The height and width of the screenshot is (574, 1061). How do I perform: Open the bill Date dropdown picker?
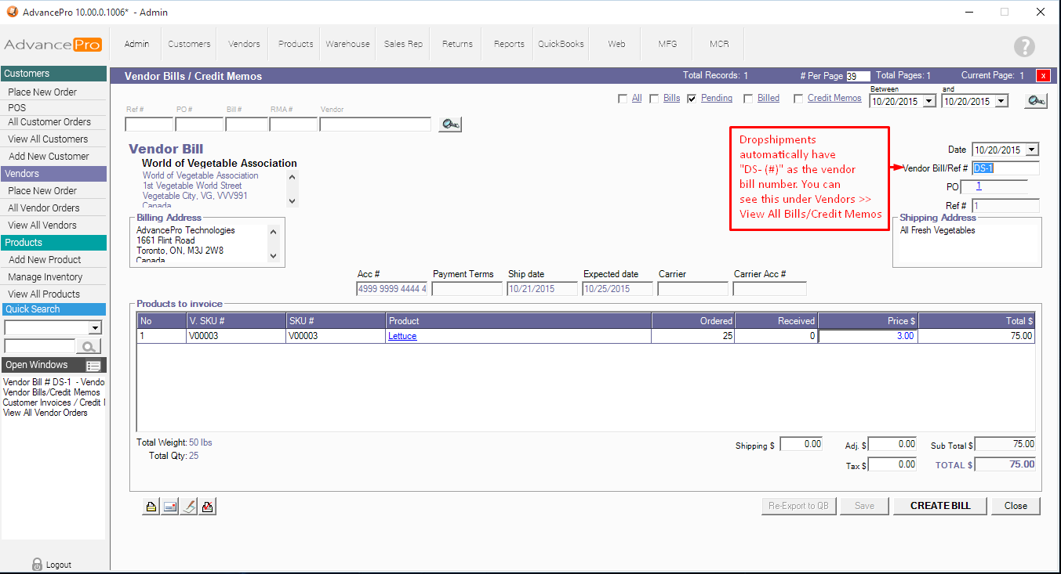tap(1031, 150)
